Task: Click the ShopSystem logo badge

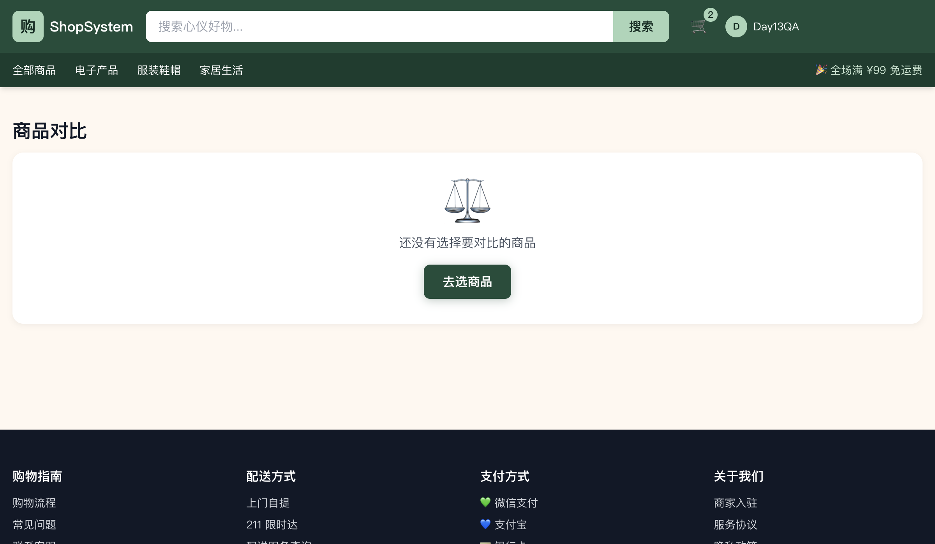Action: [28, 26]
